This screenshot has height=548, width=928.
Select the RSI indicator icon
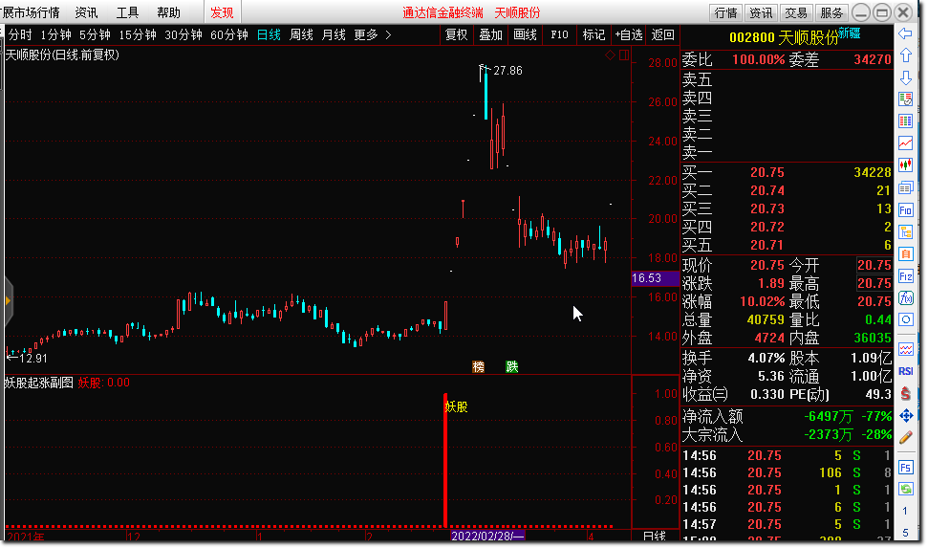pyautogui.click(x=905, y=371)
